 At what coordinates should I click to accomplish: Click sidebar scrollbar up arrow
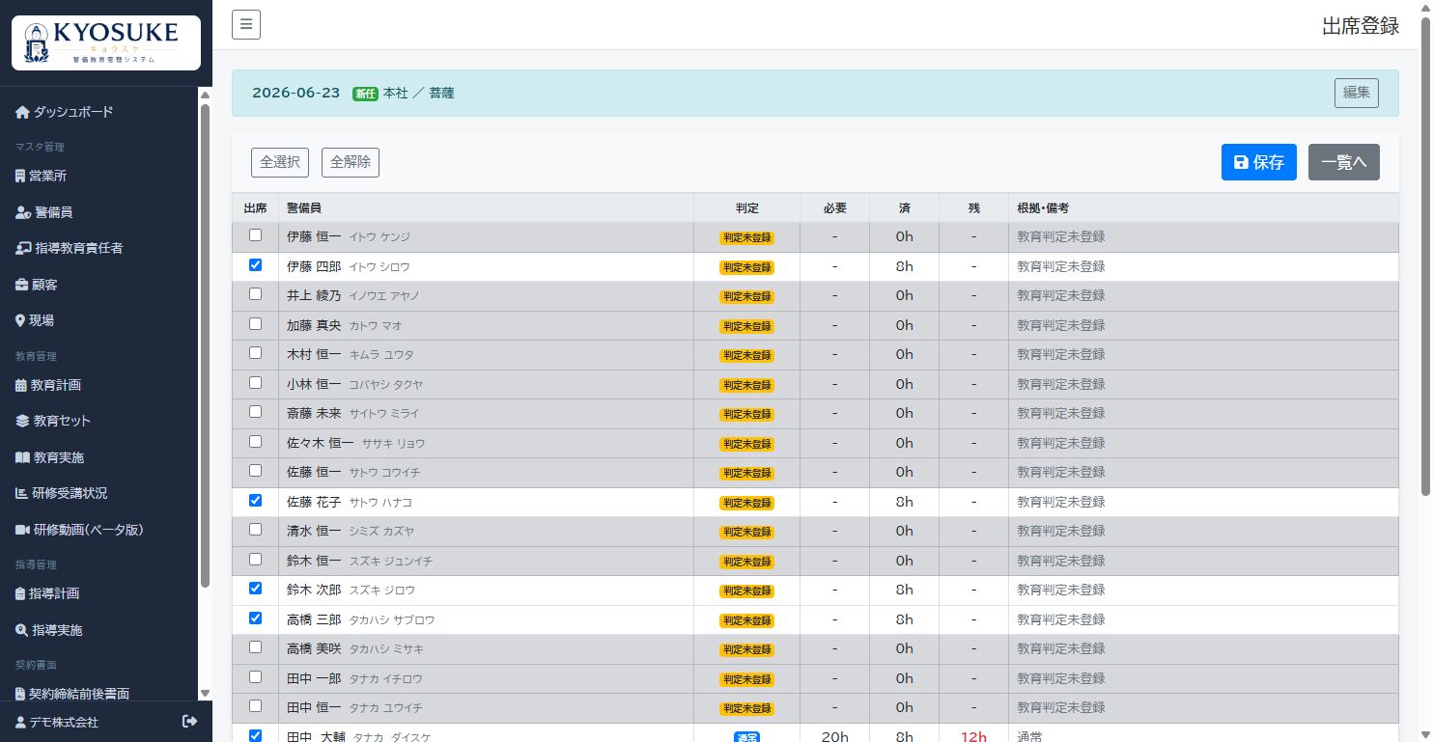point(205,95)
